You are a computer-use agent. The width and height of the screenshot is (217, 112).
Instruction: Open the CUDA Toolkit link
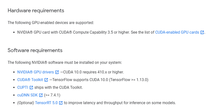click(30, 80)
